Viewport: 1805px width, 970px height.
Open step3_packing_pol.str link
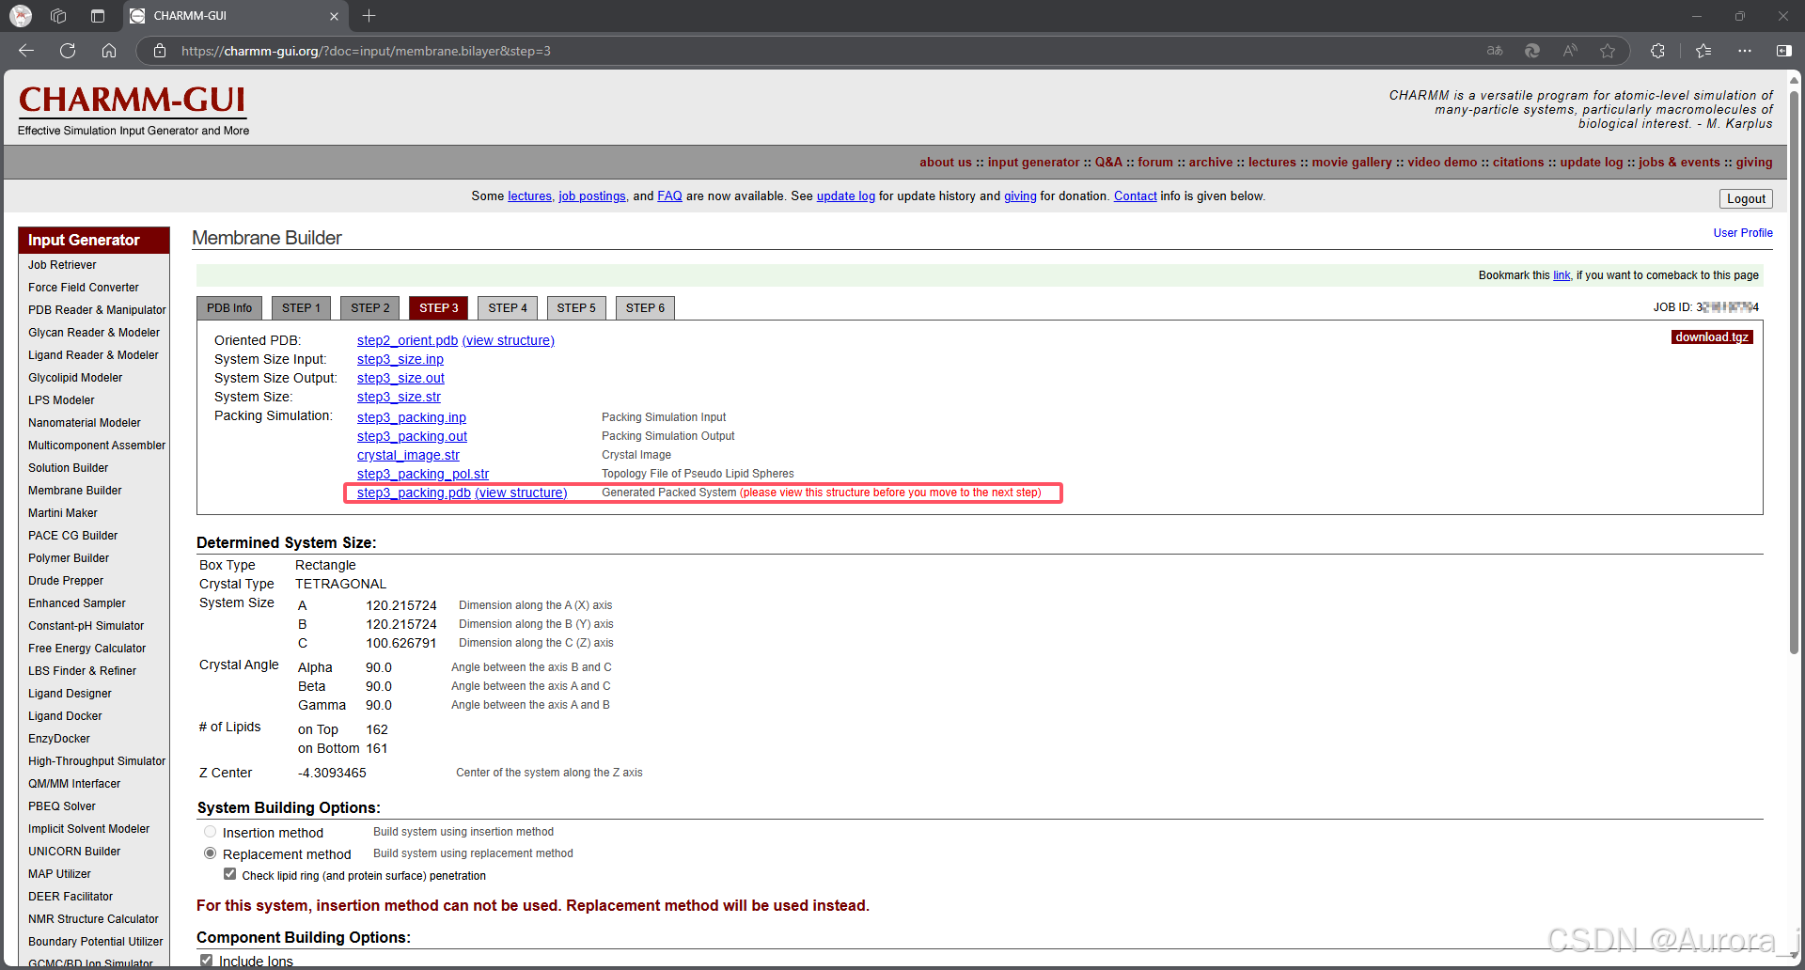click(423, 474)
